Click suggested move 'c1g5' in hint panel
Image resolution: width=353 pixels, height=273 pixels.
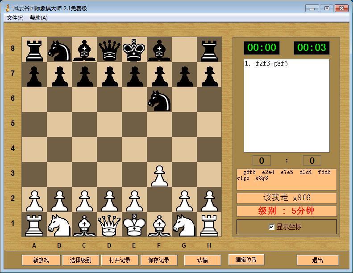[243, 178]
